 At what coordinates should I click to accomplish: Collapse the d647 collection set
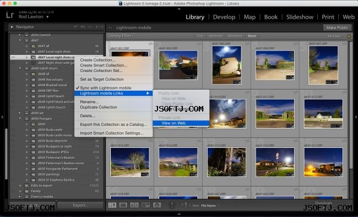coord(20,40)
